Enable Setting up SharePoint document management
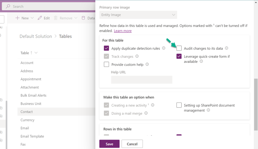The height and width of the screenshot is (149, 258). (179, 105)
